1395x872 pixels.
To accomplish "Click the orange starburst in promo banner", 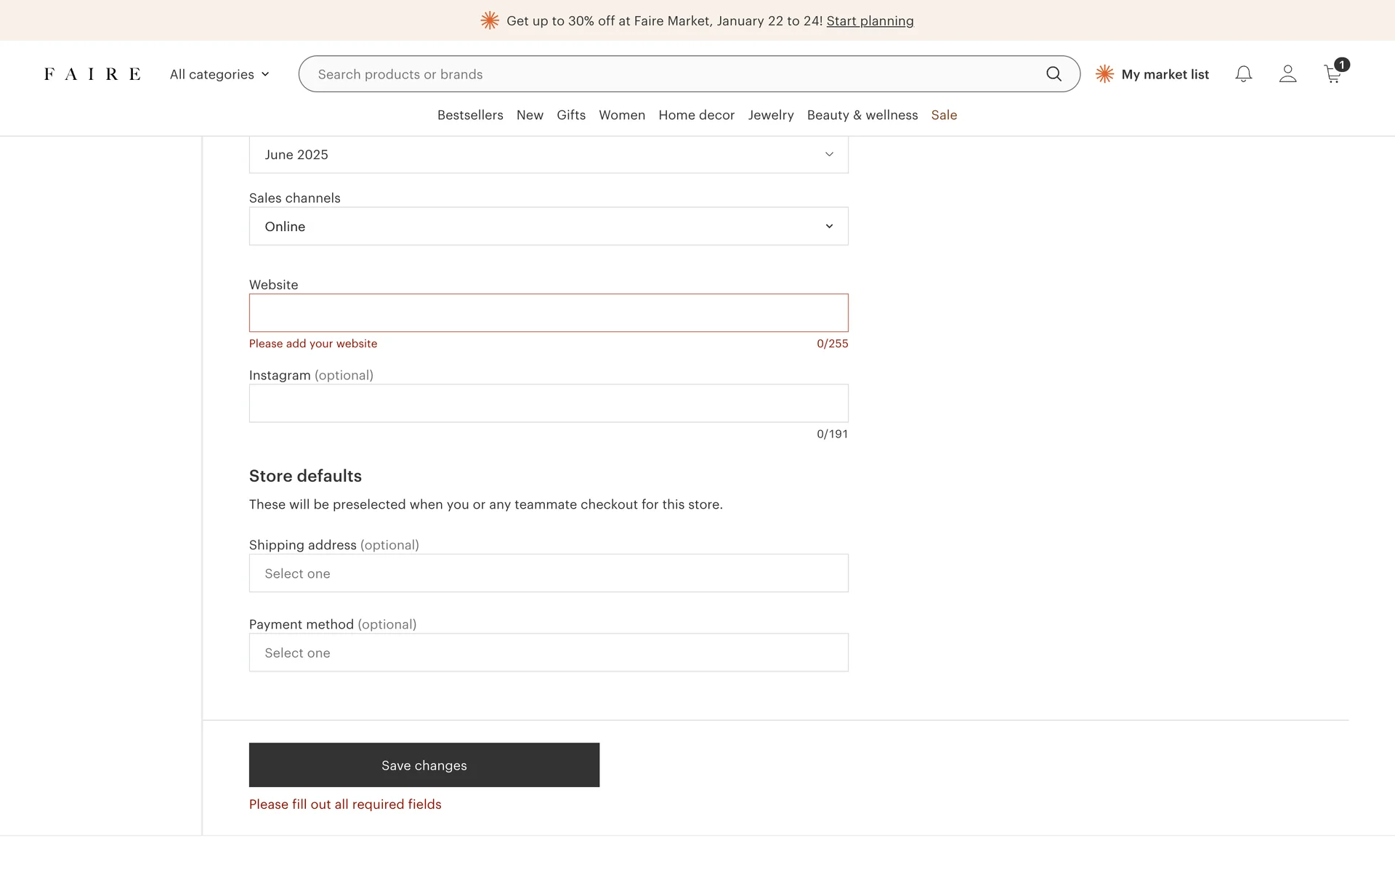I will coord(490,21).
